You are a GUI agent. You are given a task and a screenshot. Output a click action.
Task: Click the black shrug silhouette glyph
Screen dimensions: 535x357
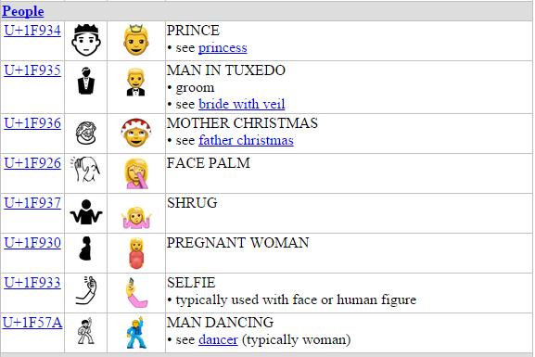click(x=86, y=212)
